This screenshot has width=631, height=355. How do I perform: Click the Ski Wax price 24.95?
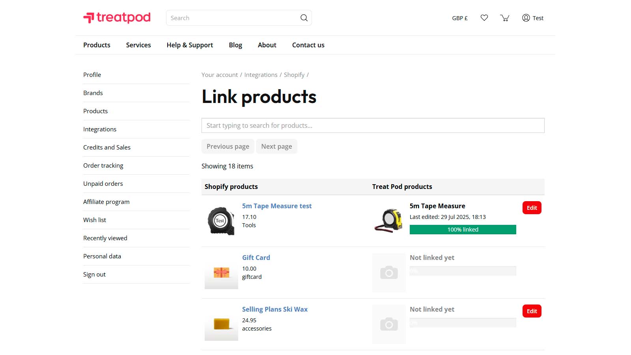(x=249, y=320)
